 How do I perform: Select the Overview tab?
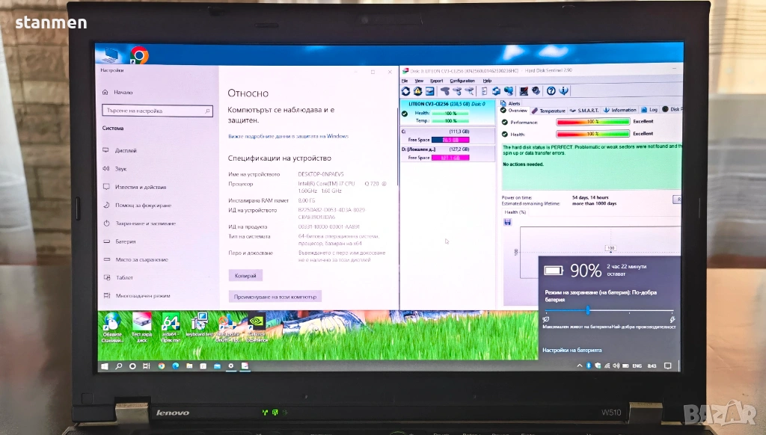514,111
